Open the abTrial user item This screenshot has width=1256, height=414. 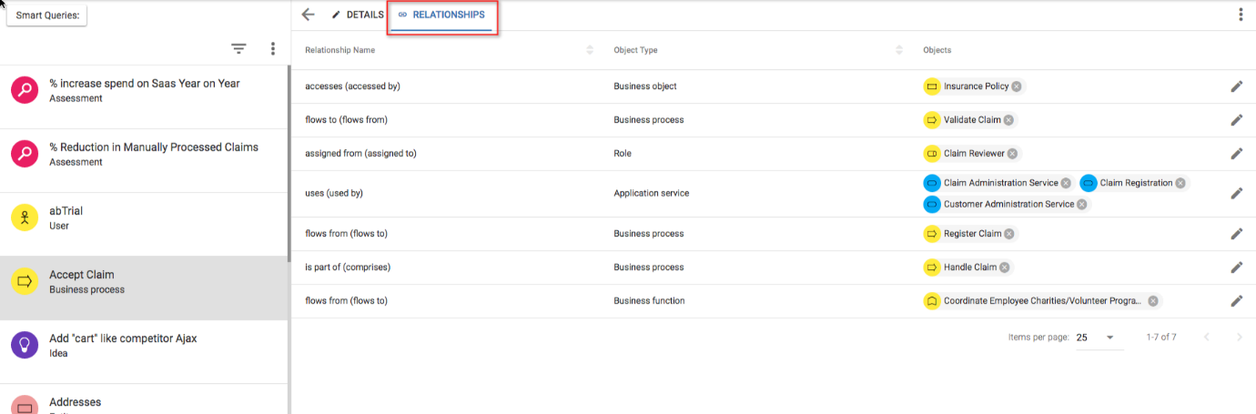click(144, 218)
